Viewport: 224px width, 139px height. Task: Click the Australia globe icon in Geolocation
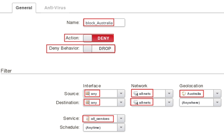(184, 93)
